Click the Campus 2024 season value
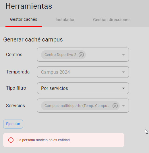The width and height of the screenshot is (149, 153). point(55,72)
